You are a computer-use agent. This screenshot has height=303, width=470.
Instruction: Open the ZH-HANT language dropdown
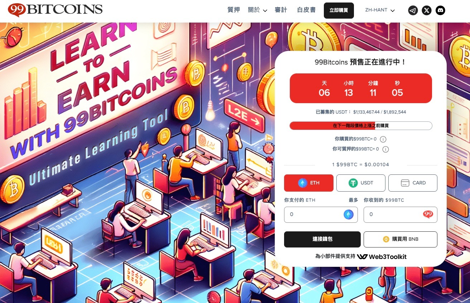click(380, 10)
